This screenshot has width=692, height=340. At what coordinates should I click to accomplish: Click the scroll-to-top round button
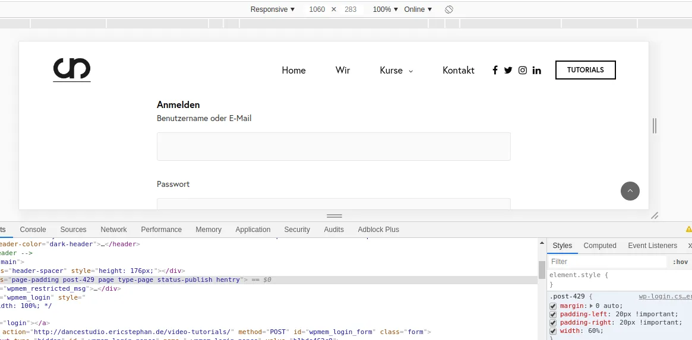tap(630, 191)
